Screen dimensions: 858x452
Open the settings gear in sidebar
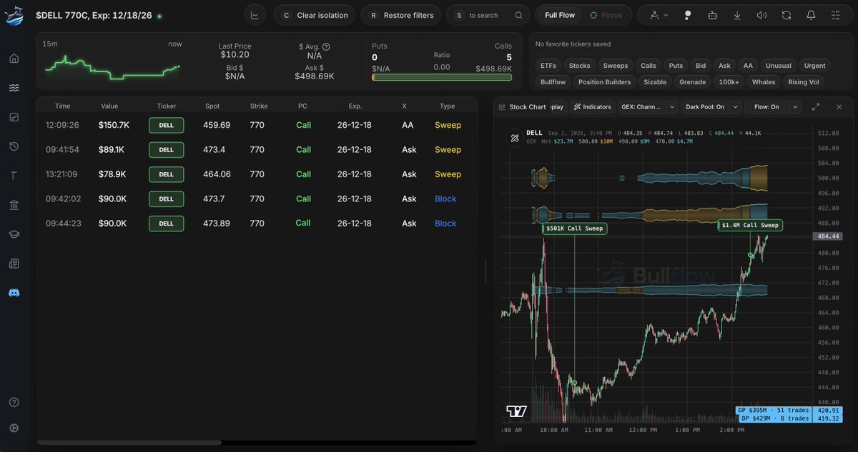pos(14,428)
